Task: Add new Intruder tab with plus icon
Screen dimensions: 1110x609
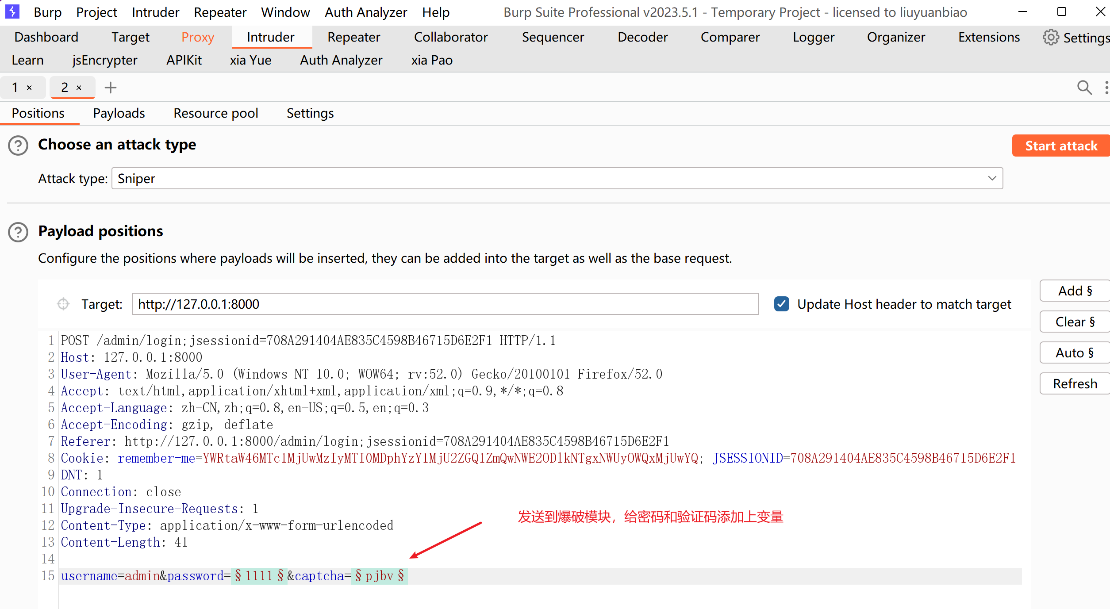Action: click(110, 88)
